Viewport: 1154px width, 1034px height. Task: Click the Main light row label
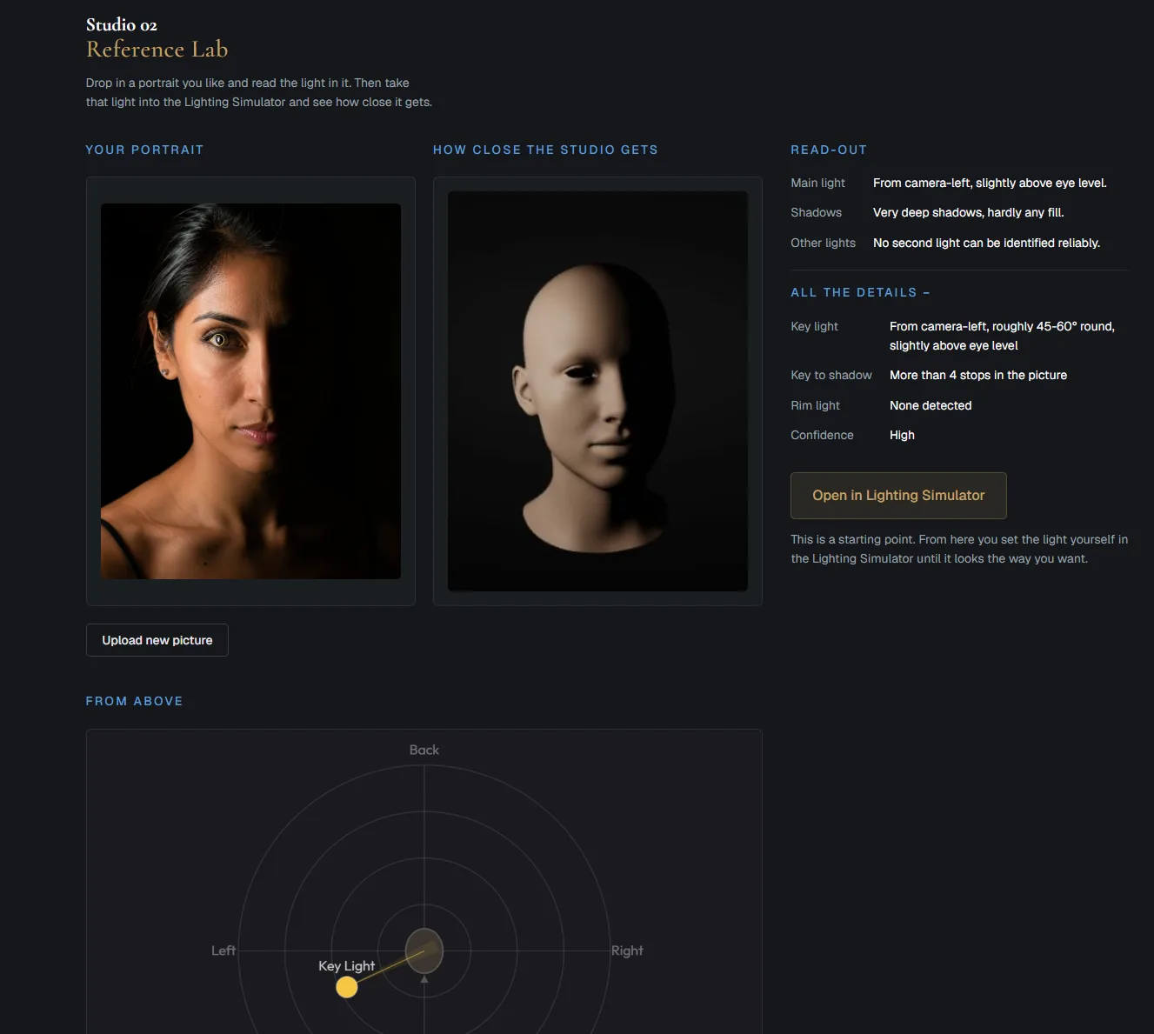(817, 183)
